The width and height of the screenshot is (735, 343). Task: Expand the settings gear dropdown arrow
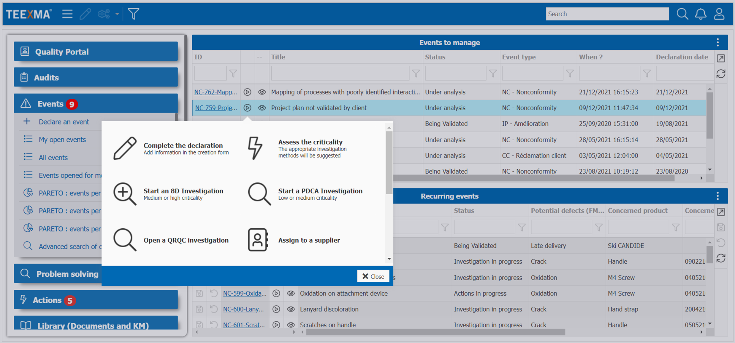point(117,14)
